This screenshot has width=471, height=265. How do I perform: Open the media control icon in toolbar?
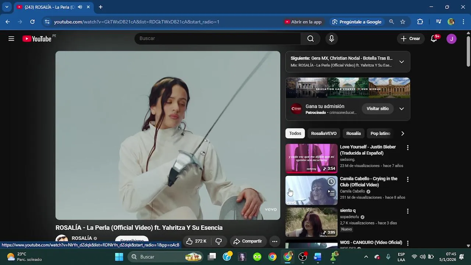438,22
